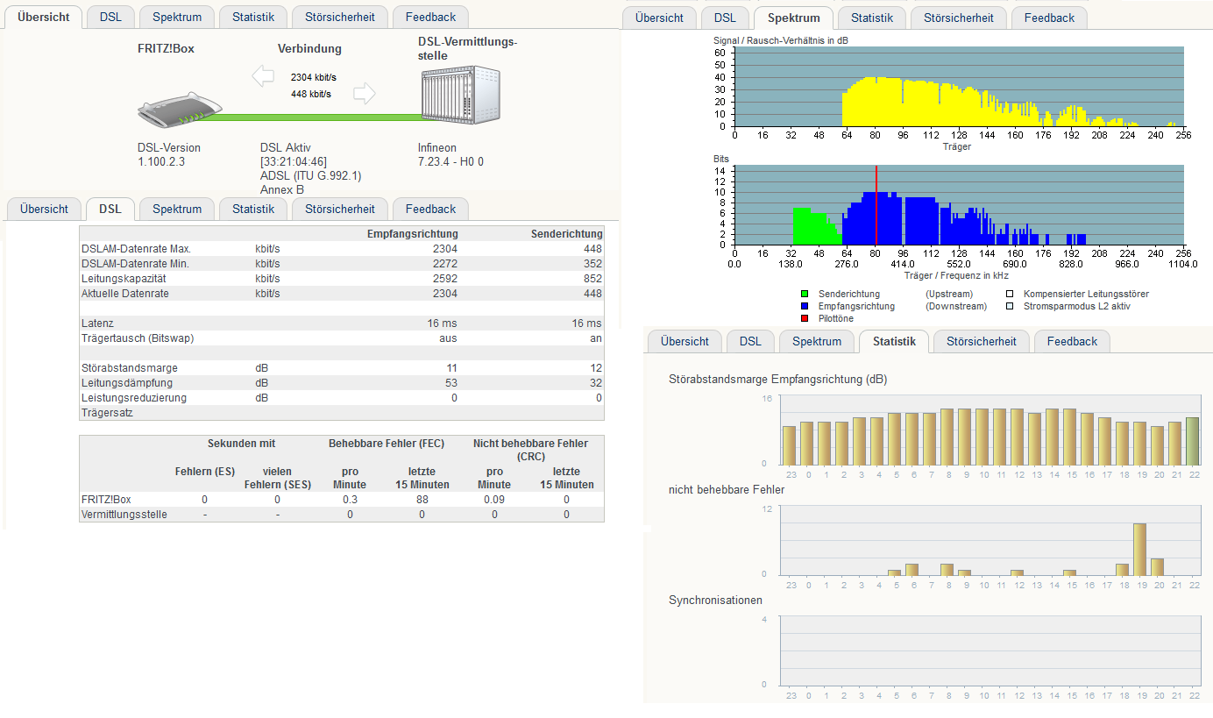Click the red pilot tone line in Bits chart

(876, 204)
